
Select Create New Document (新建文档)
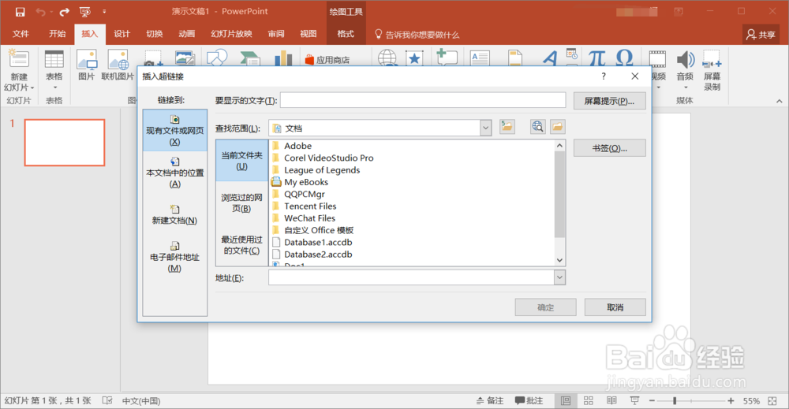click(174, 214)
